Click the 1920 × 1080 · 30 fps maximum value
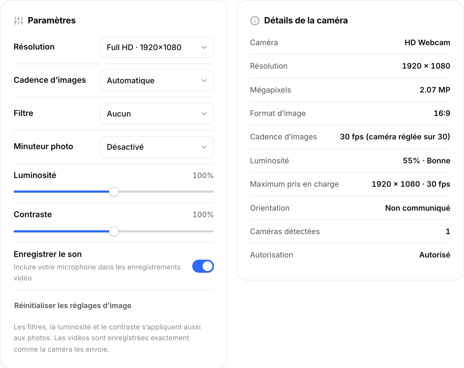 click(x=411, y=184)
